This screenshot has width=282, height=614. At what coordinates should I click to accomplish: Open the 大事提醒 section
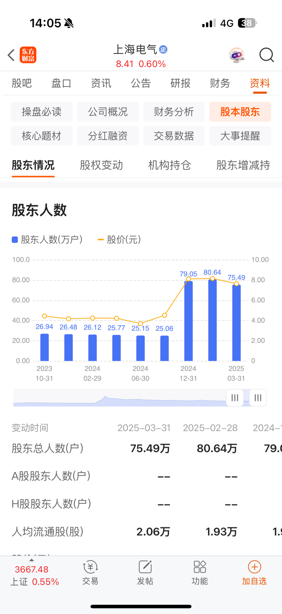pos(240,136)
